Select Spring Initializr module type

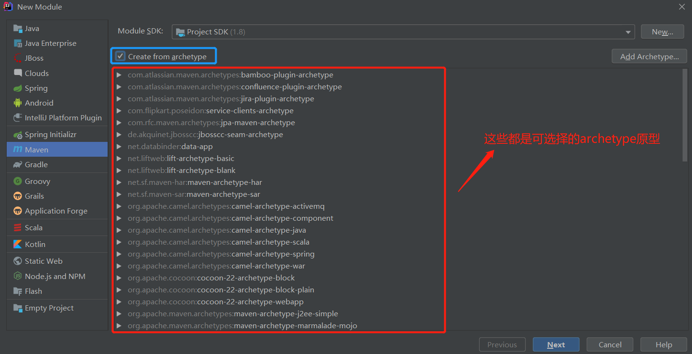click(57, 135)
